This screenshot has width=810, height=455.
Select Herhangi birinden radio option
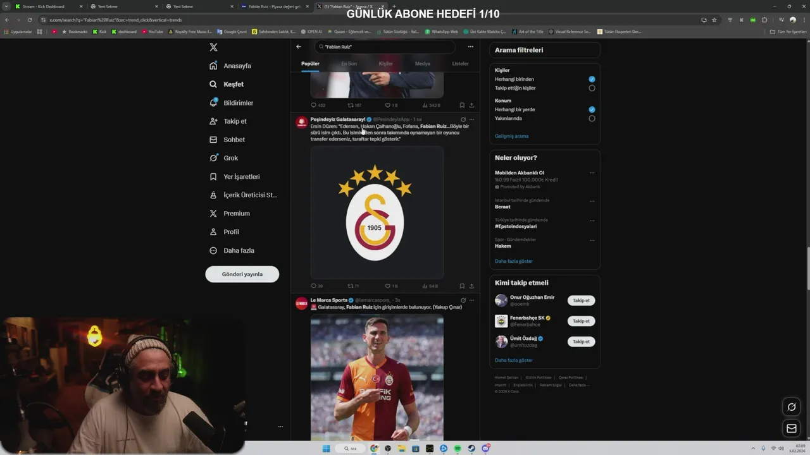pos(592,79)
